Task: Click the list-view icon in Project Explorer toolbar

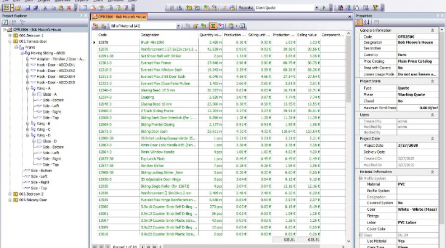Action: click(x=14, y=22)
